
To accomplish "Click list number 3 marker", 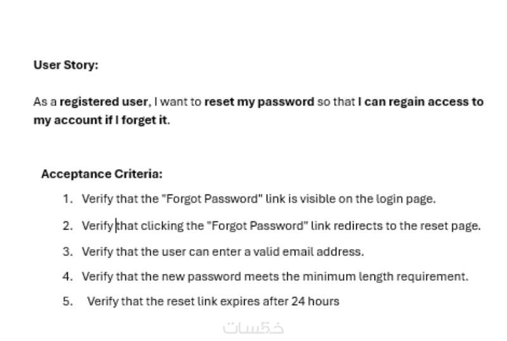I will point(67,252).
